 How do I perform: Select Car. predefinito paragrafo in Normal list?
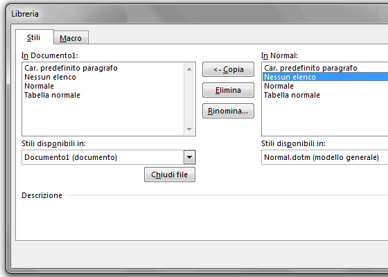pyautogui.click(x=310, y=68)
